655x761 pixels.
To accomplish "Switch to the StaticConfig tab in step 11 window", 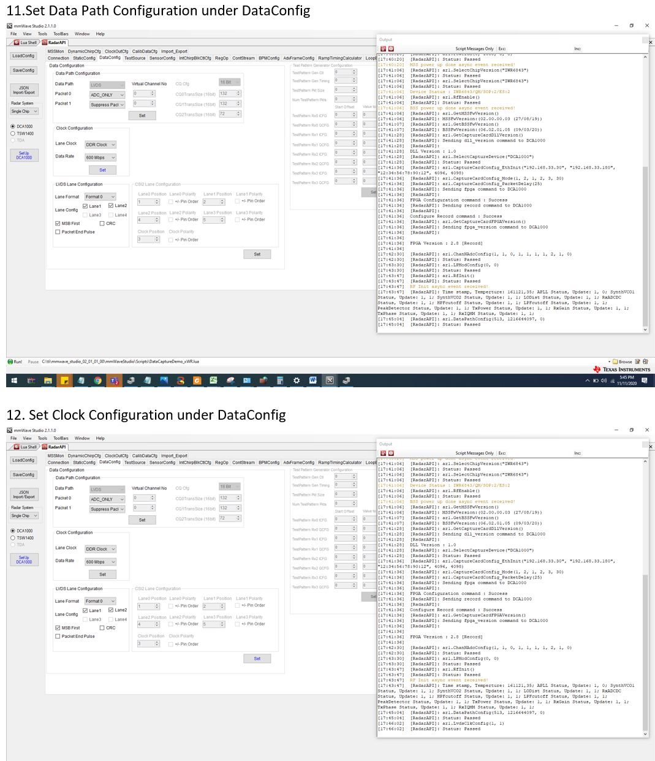I will coord(84,58).
